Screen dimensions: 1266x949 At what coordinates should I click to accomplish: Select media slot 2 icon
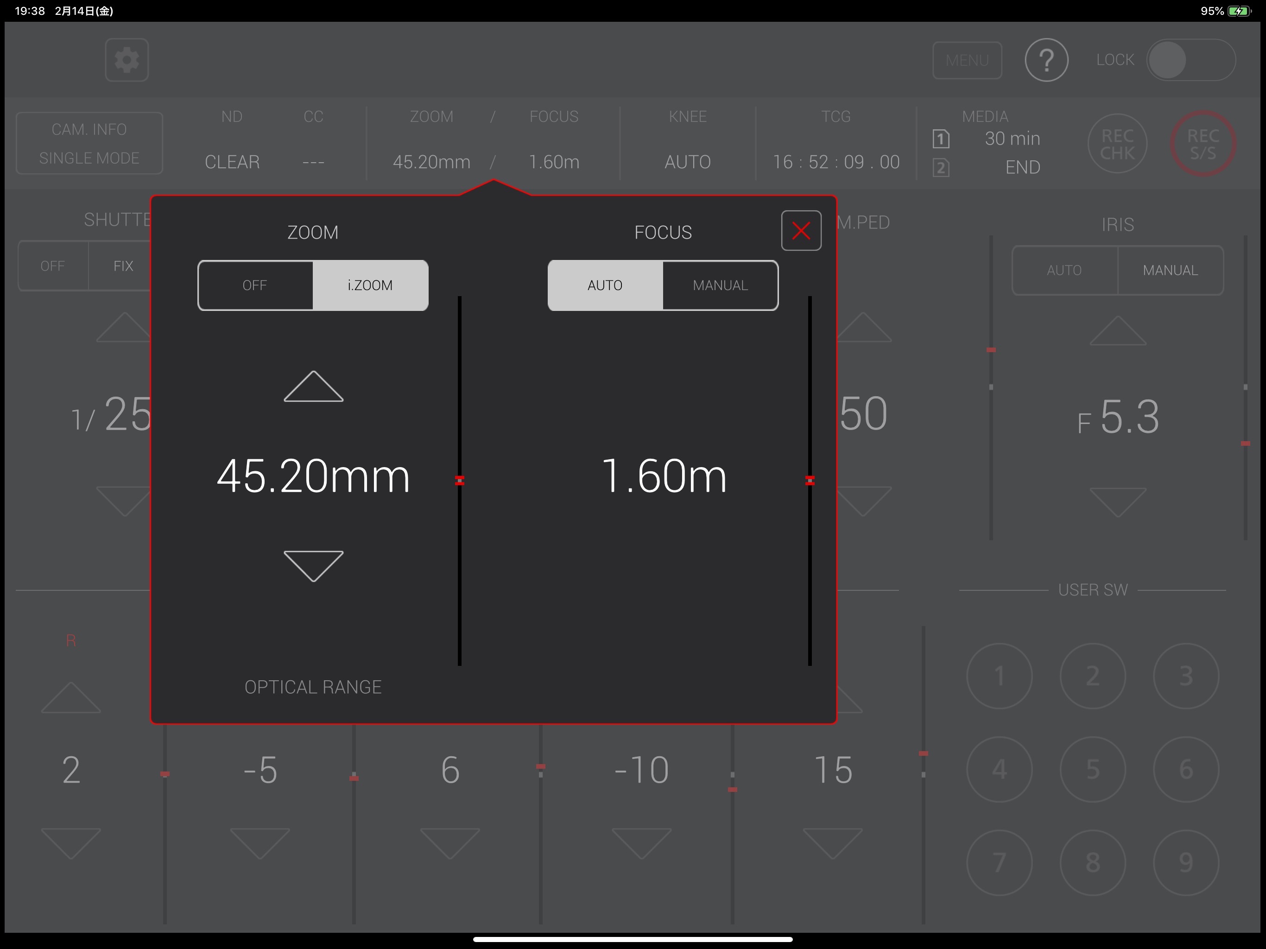tap(941, 168)
